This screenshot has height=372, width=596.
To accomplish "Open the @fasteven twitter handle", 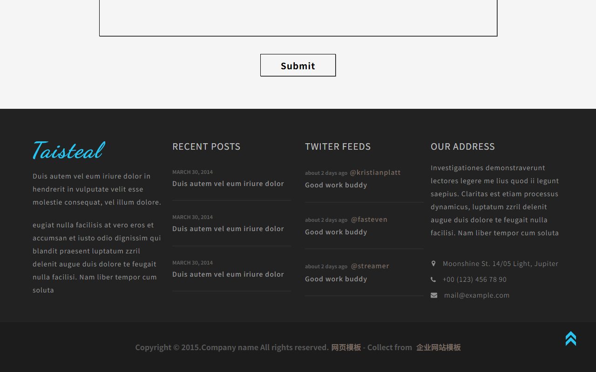I will click(x=369, y=219).
